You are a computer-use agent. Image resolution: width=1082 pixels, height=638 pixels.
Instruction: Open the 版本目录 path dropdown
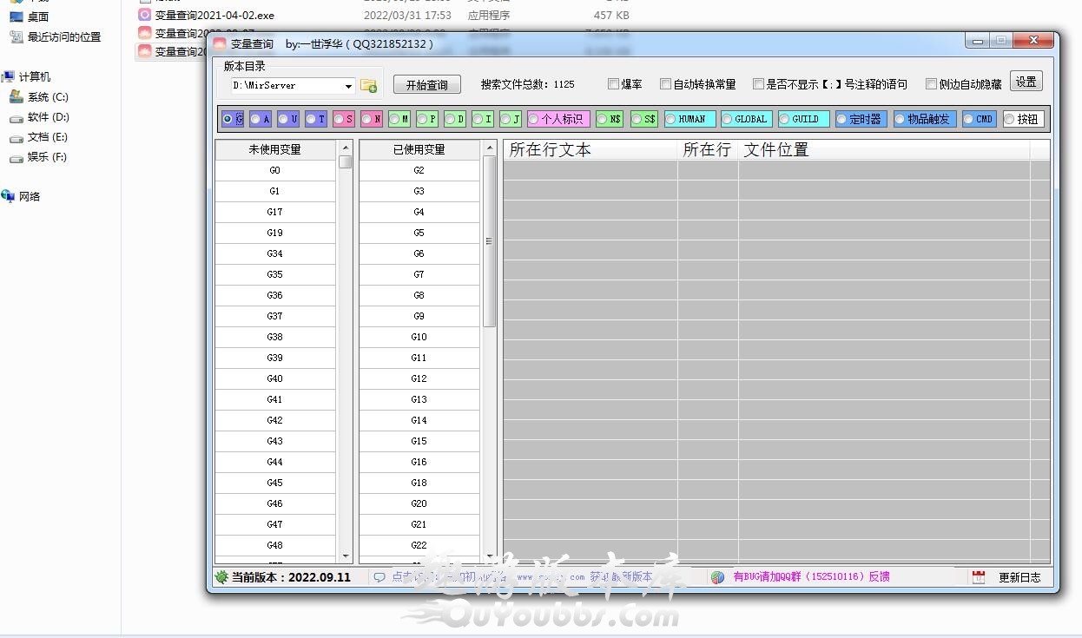pyautogui.click(x=348, y=86)
